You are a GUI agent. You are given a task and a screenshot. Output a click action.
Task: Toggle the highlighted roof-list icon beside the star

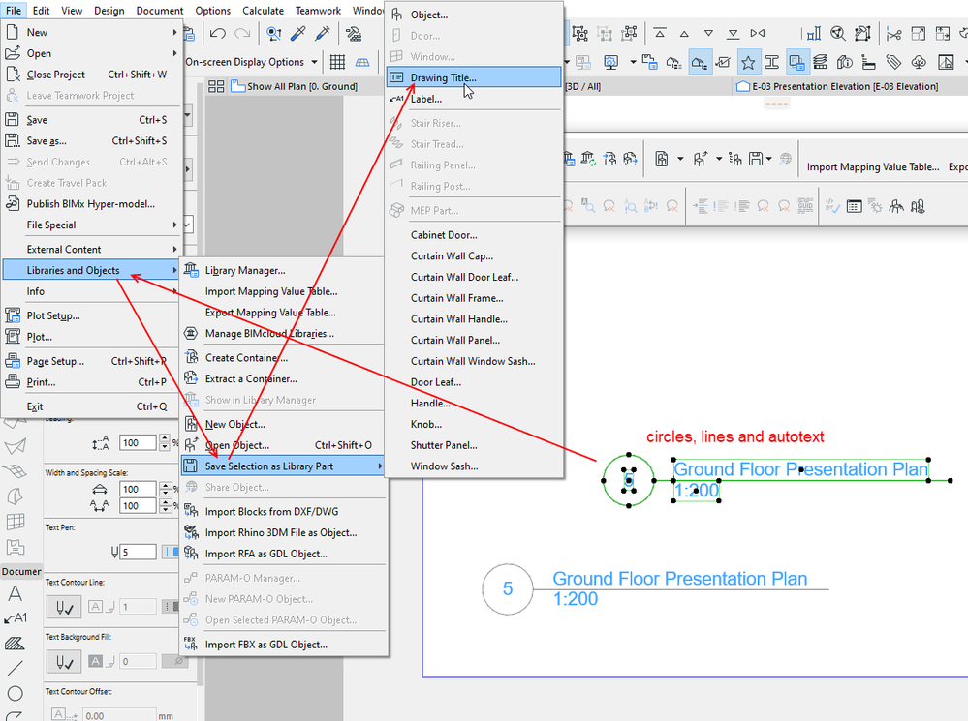point(700,62)
